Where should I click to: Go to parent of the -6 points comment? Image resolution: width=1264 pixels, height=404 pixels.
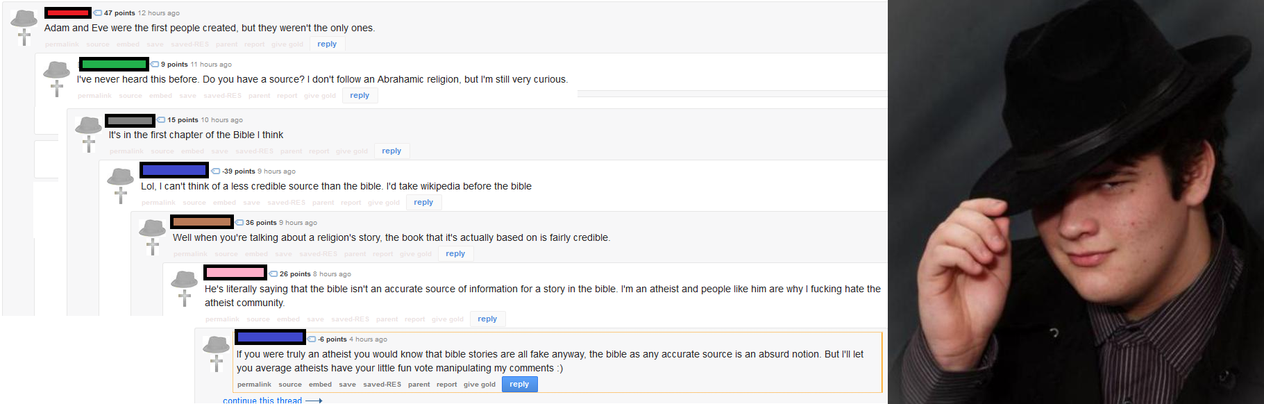click(x=419, y=385)
